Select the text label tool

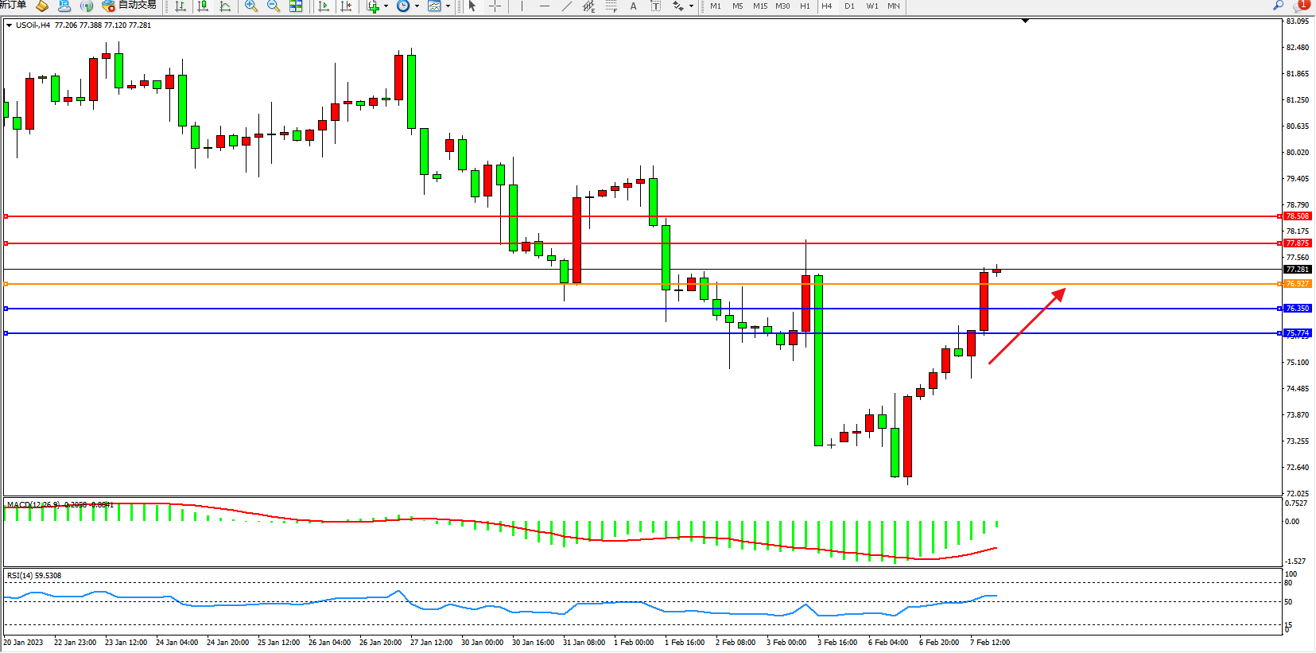633,6
